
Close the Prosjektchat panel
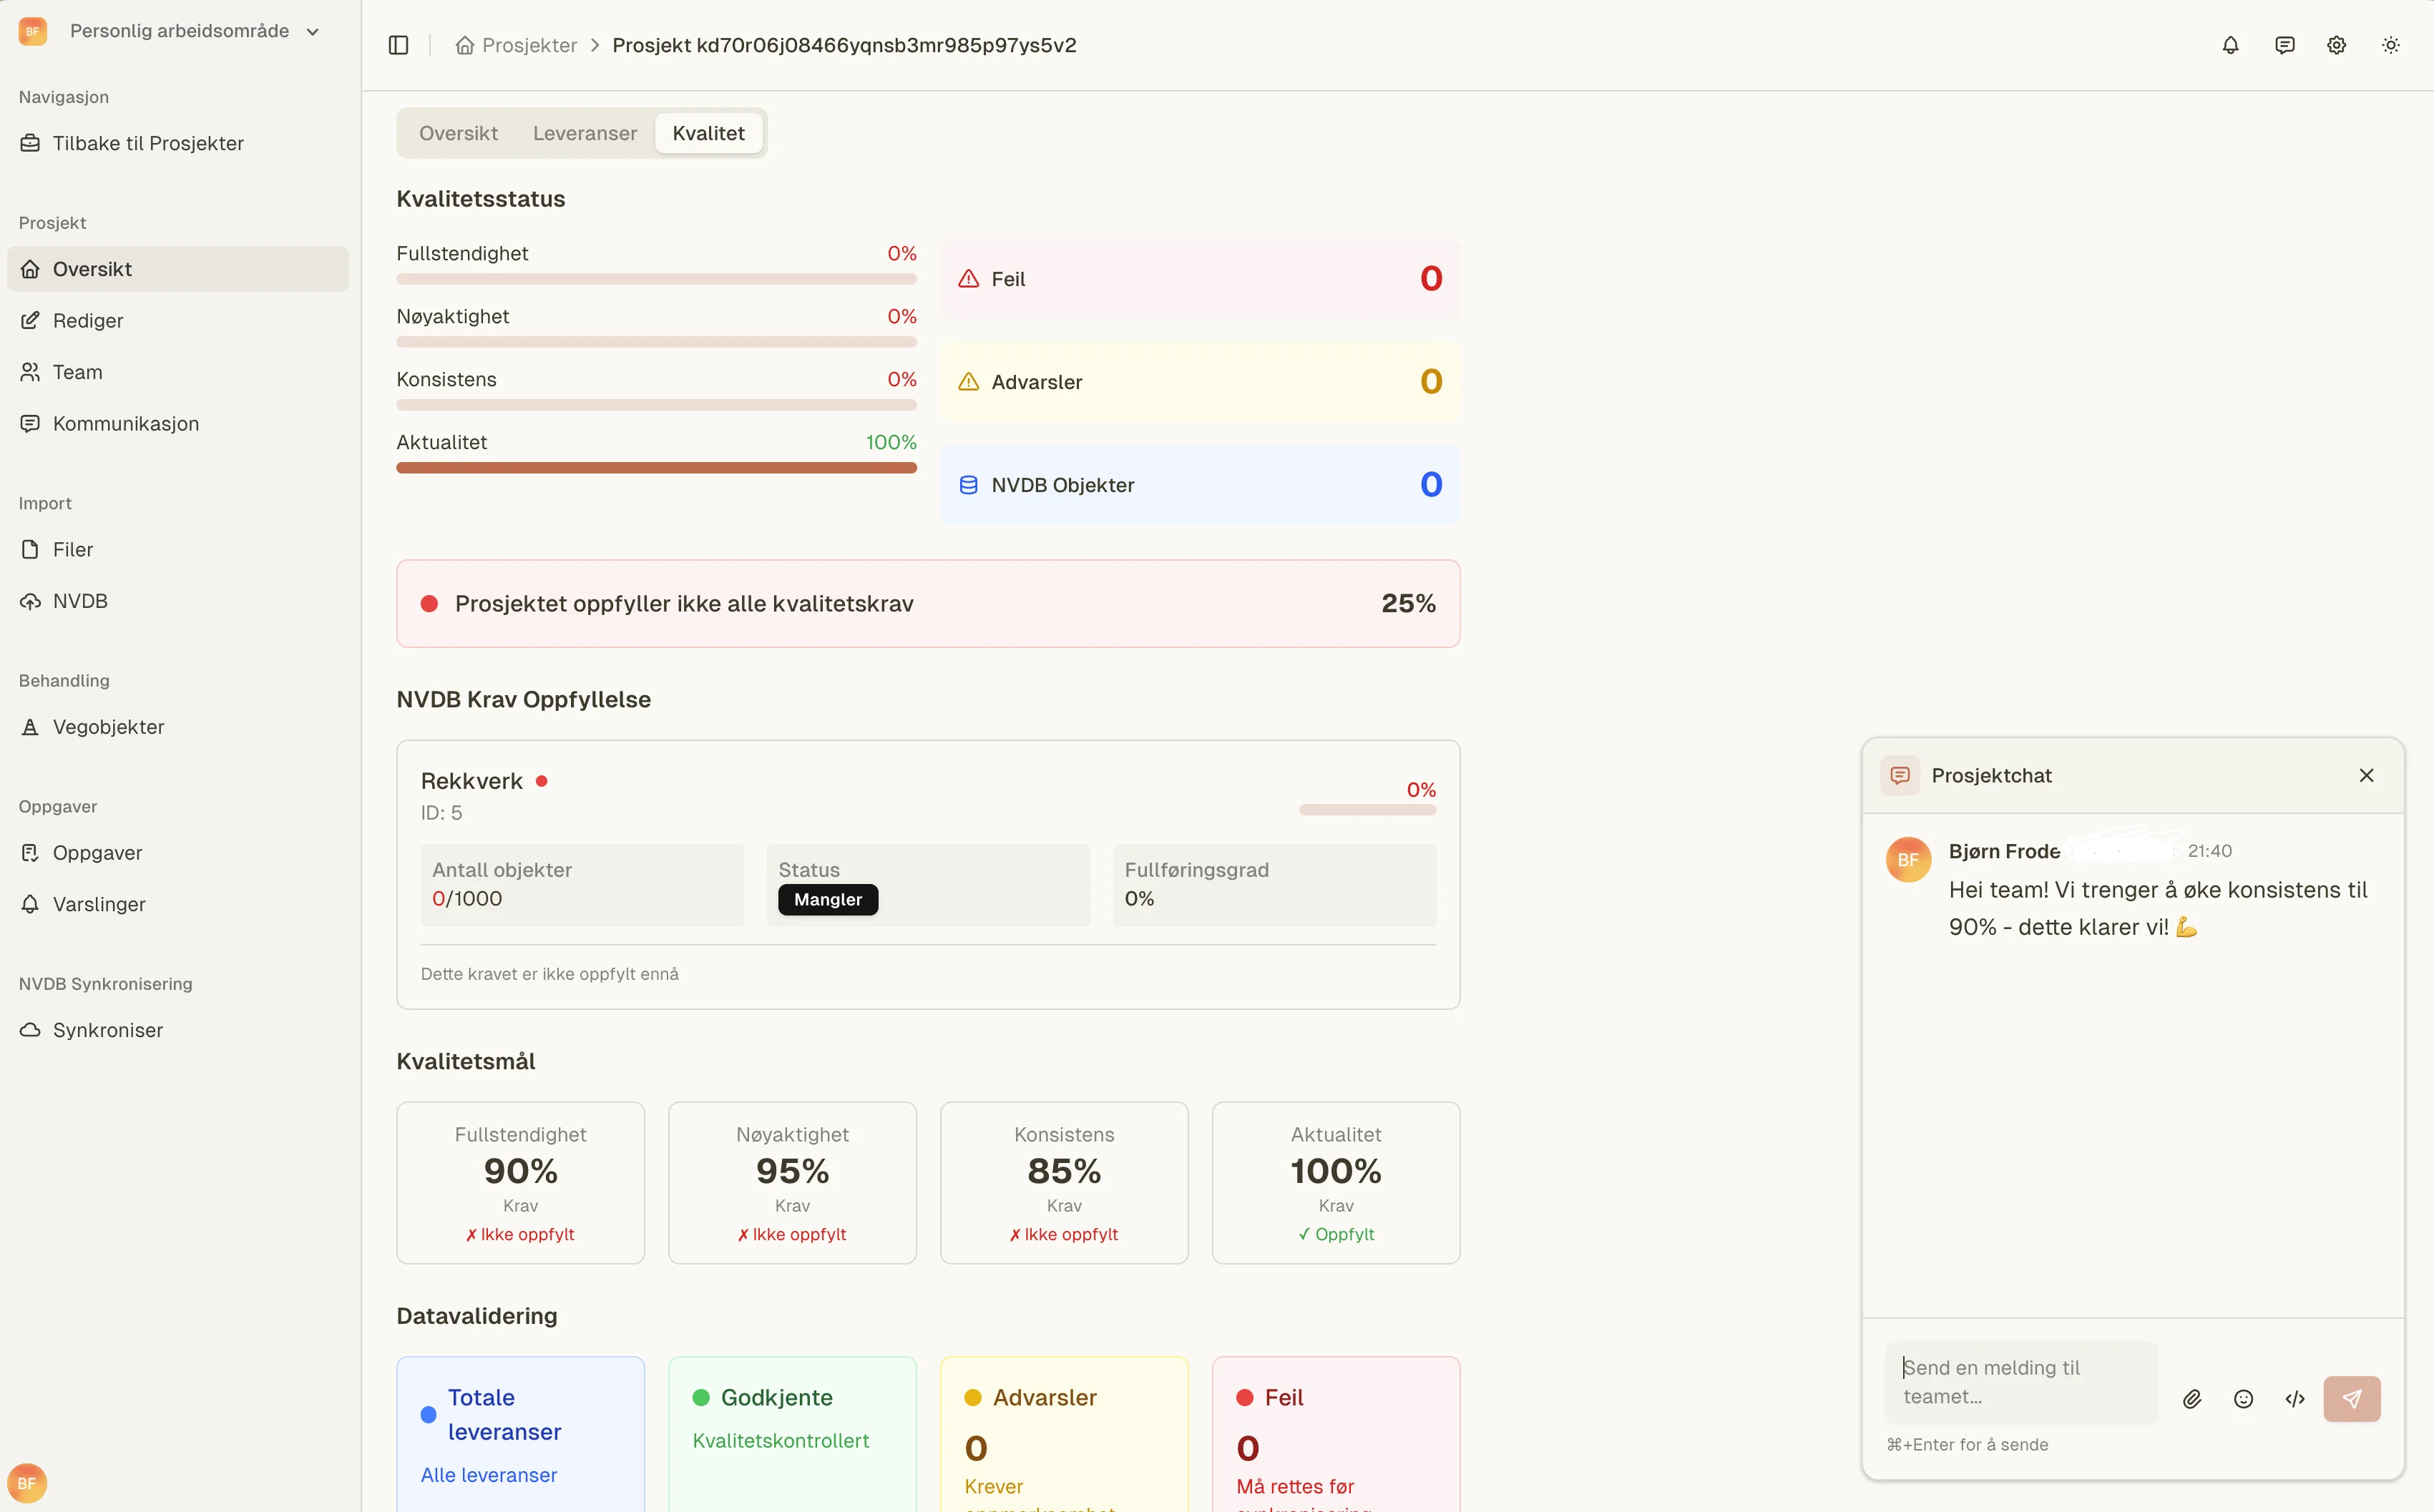2366,775
